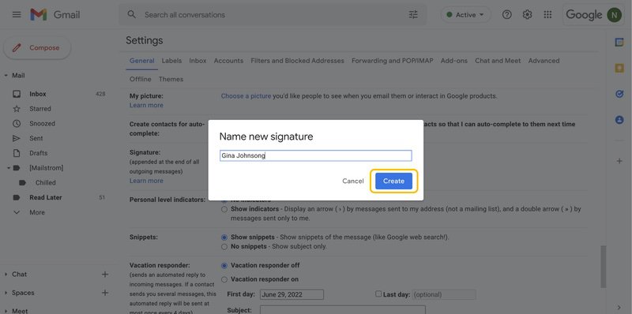Open the Chat and Meet tab
The width and height of the screenshot is (632, 314).
tap(498, 61)
